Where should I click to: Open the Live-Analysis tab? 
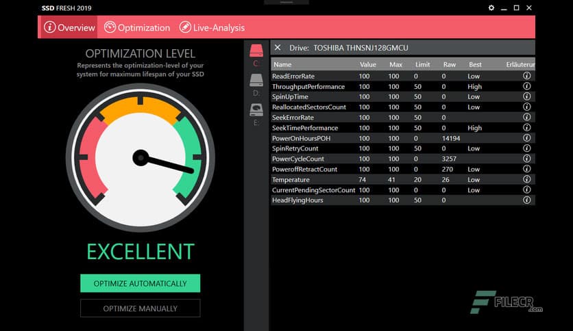pos(212,27)
